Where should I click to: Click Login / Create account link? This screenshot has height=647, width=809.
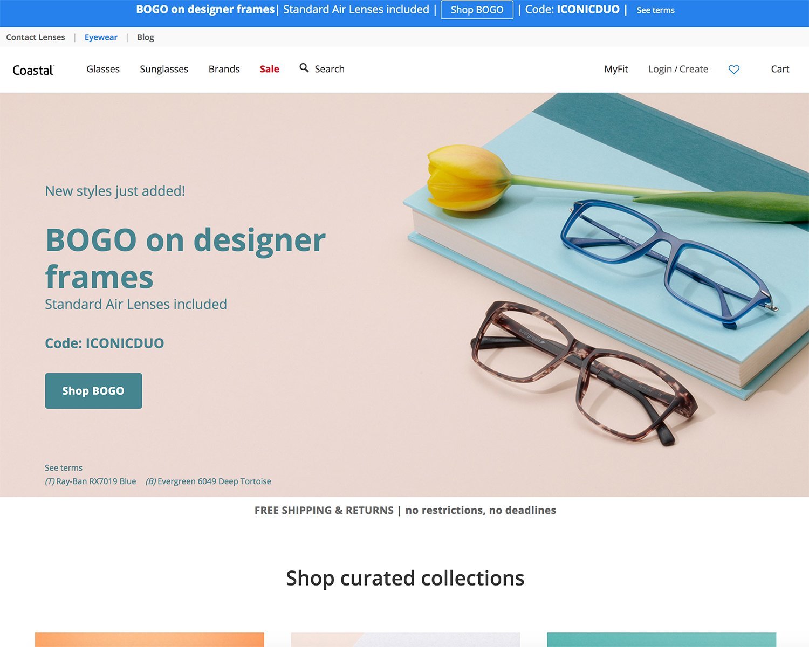pyautogui.click(x=678, y=69)
